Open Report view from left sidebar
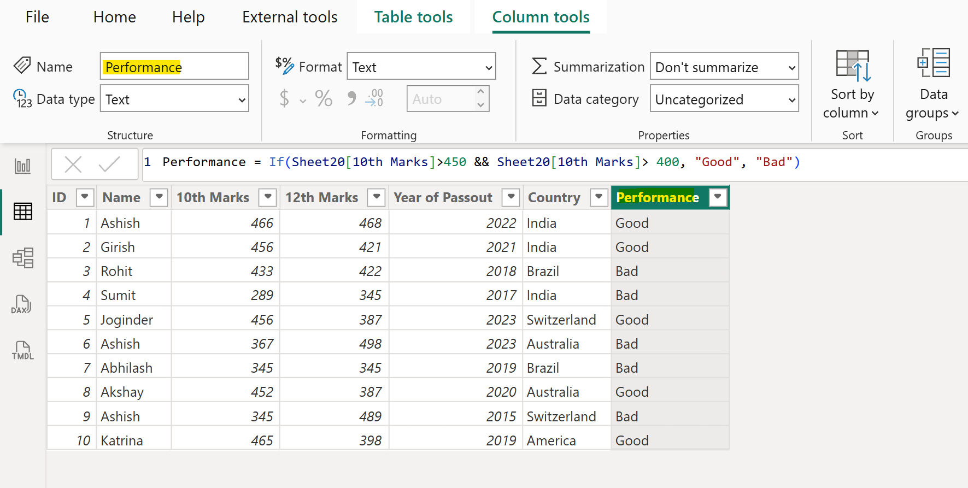The width and height of the screenshot is (968, 488). [x=22, y=166]
